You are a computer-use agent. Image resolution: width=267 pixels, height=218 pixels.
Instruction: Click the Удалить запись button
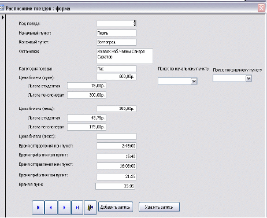[159, 207]
